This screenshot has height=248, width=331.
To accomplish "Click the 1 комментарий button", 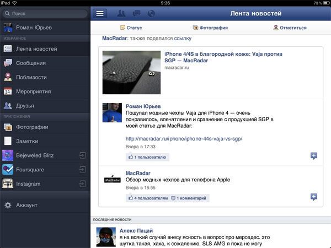I will tap(189, 198).
